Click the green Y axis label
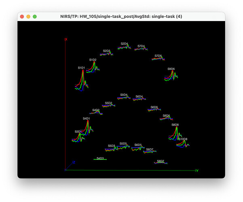The height and width of the screenshot is (202, 243). pos(197,171)
